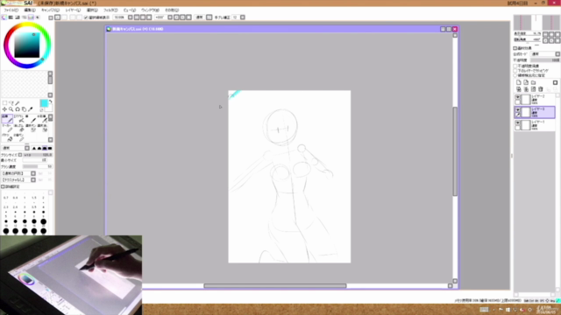Transfer layer contents down

[518, 89]
